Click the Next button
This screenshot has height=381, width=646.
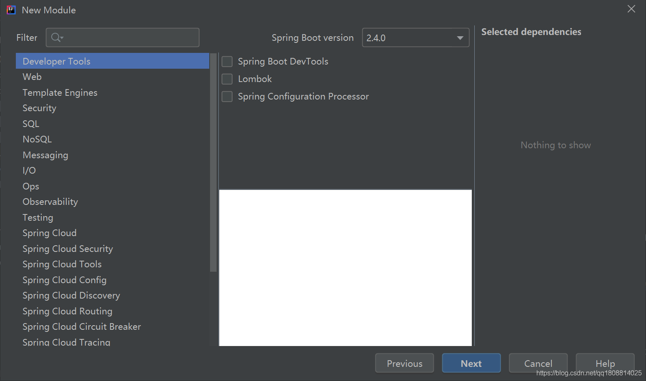pos(471,364)
